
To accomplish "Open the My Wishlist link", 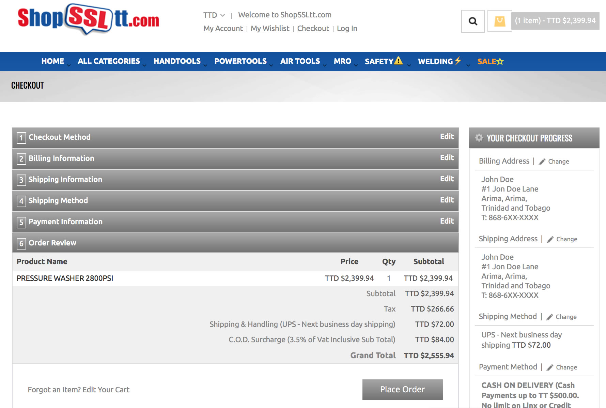I will 270,29.
